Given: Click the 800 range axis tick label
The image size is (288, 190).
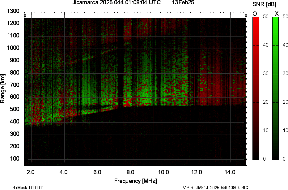Looking at the screenshot, I should [x=14, y=72].
